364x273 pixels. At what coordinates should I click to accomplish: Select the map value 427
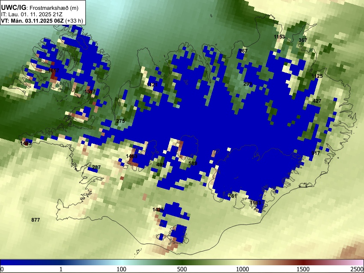click(x=317, y=101)
